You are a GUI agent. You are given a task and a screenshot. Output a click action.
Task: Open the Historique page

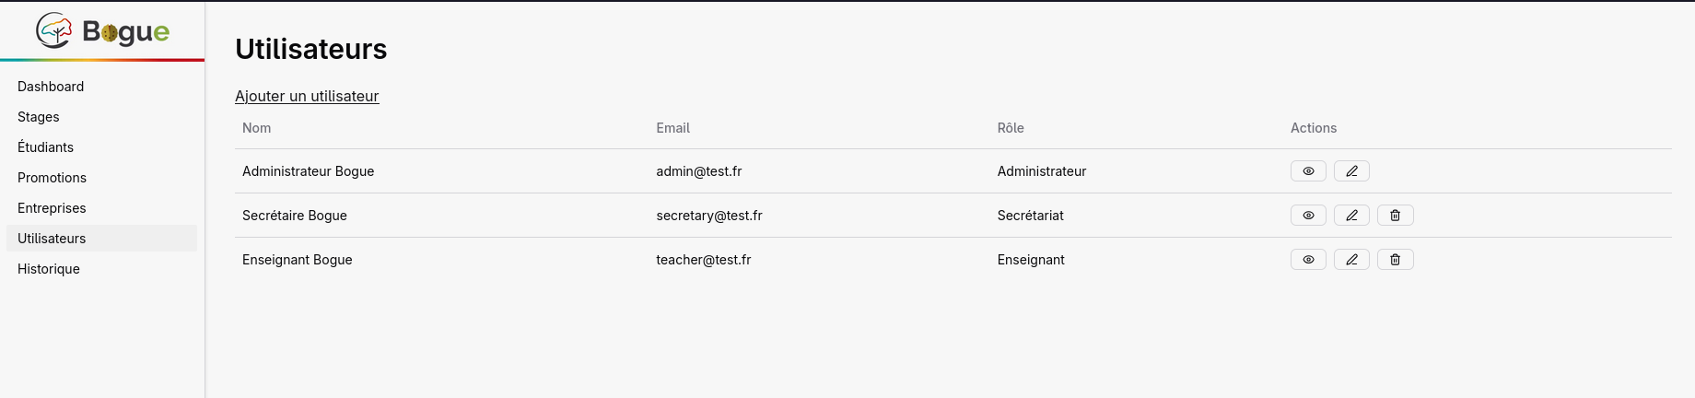coord(49,269)
